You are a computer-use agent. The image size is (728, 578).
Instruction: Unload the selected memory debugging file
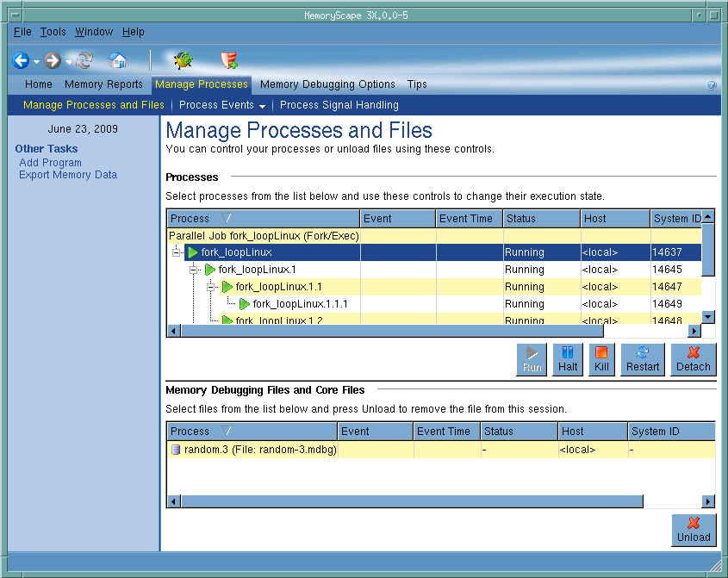click(x=693, y=530)
